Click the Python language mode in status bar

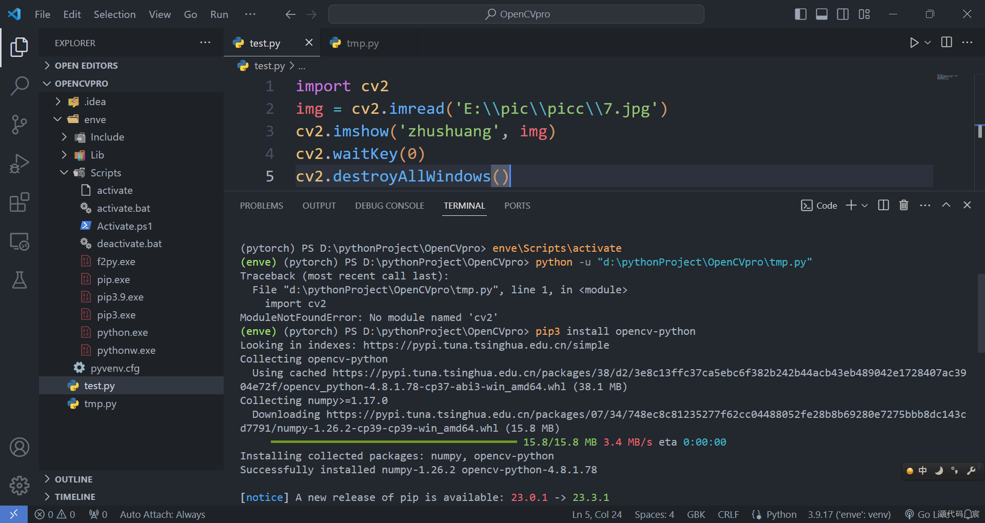coord(781,514)
